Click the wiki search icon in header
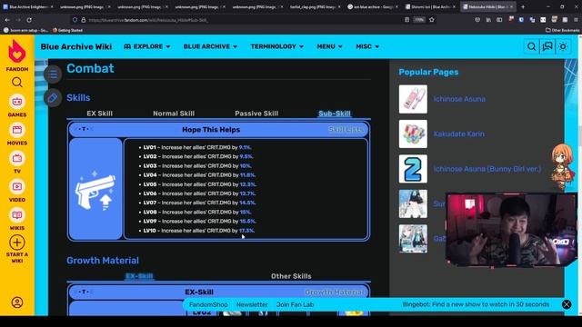 click(531, 46)
